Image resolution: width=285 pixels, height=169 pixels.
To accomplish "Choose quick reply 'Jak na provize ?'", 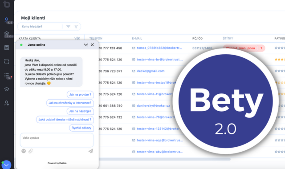I will pyautogui.click(x=80, y=95).
